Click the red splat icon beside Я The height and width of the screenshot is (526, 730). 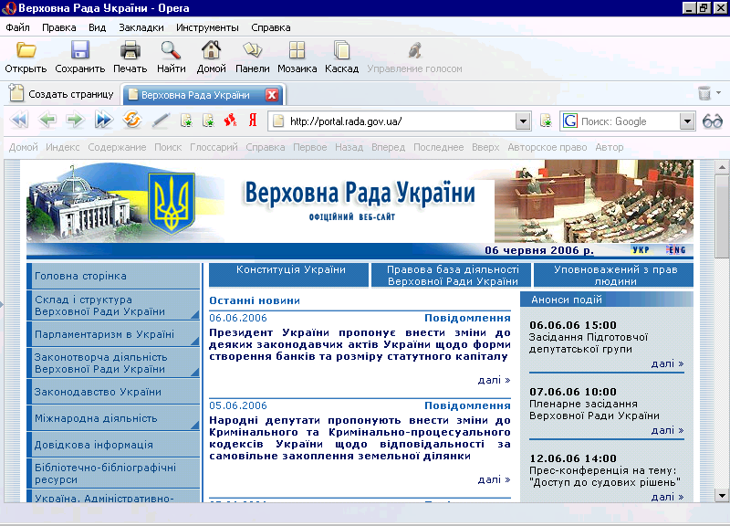[231, 121]
